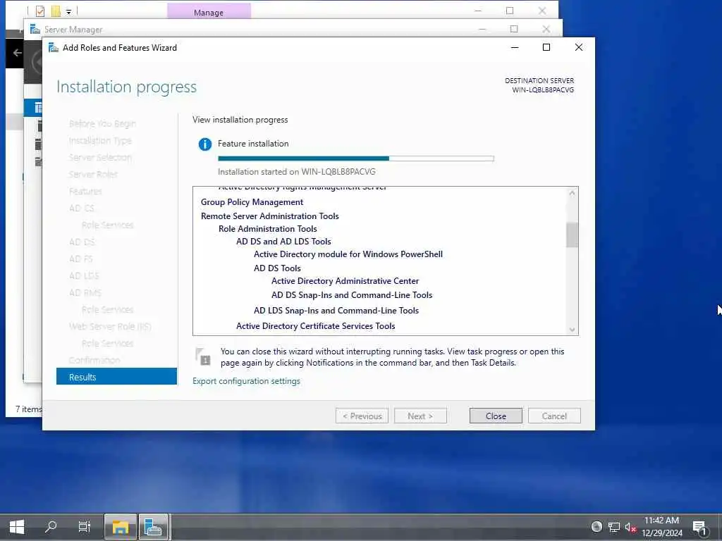Screen dimensions: 722x541
Task: Click Remote Server Administration Tools entry
Action: click(x=270, y=216)
